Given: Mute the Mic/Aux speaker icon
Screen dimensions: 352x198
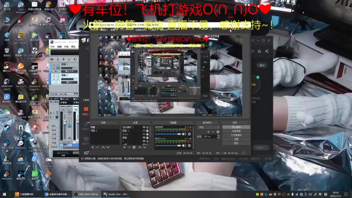Looking at the screenshot, I should click(184, 146).
